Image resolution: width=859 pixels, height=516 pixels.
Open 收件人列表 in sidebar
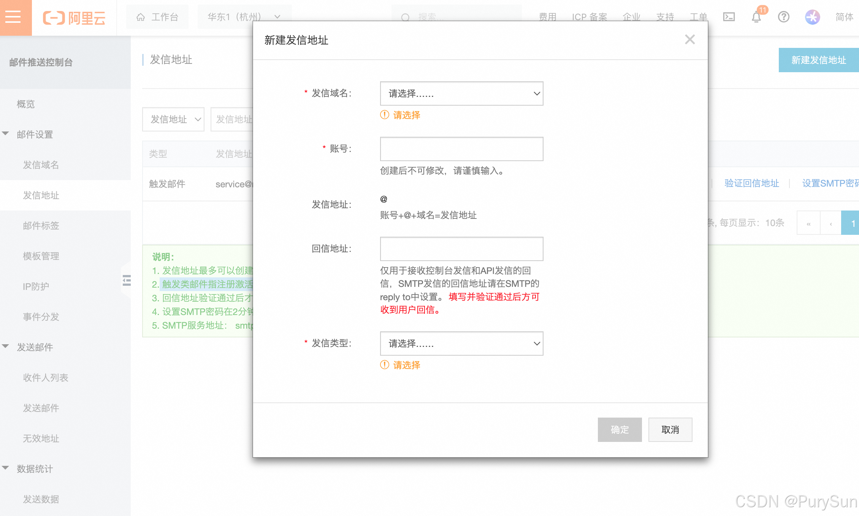pos(46,378)
